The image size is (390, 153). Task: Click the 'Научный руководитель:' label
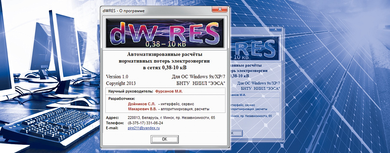[131, 91]
